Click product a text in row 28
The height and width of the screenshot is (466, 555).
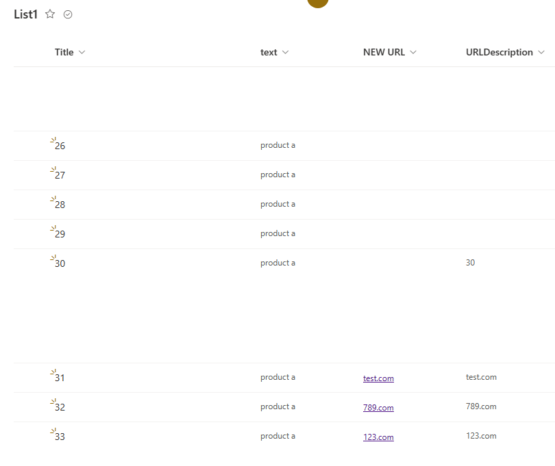tap(278, 204)
